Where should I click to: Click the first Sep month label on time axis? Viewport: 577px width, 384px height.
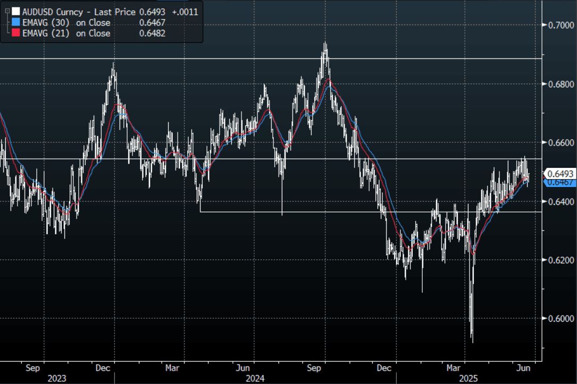[32, 368]
